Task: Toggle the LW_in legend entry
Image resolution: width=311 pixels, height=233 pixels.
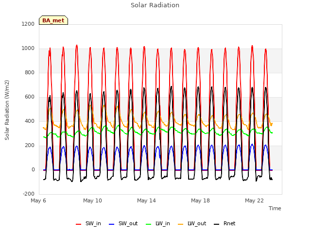Action: pyautogui.click(x=158, y=224)
